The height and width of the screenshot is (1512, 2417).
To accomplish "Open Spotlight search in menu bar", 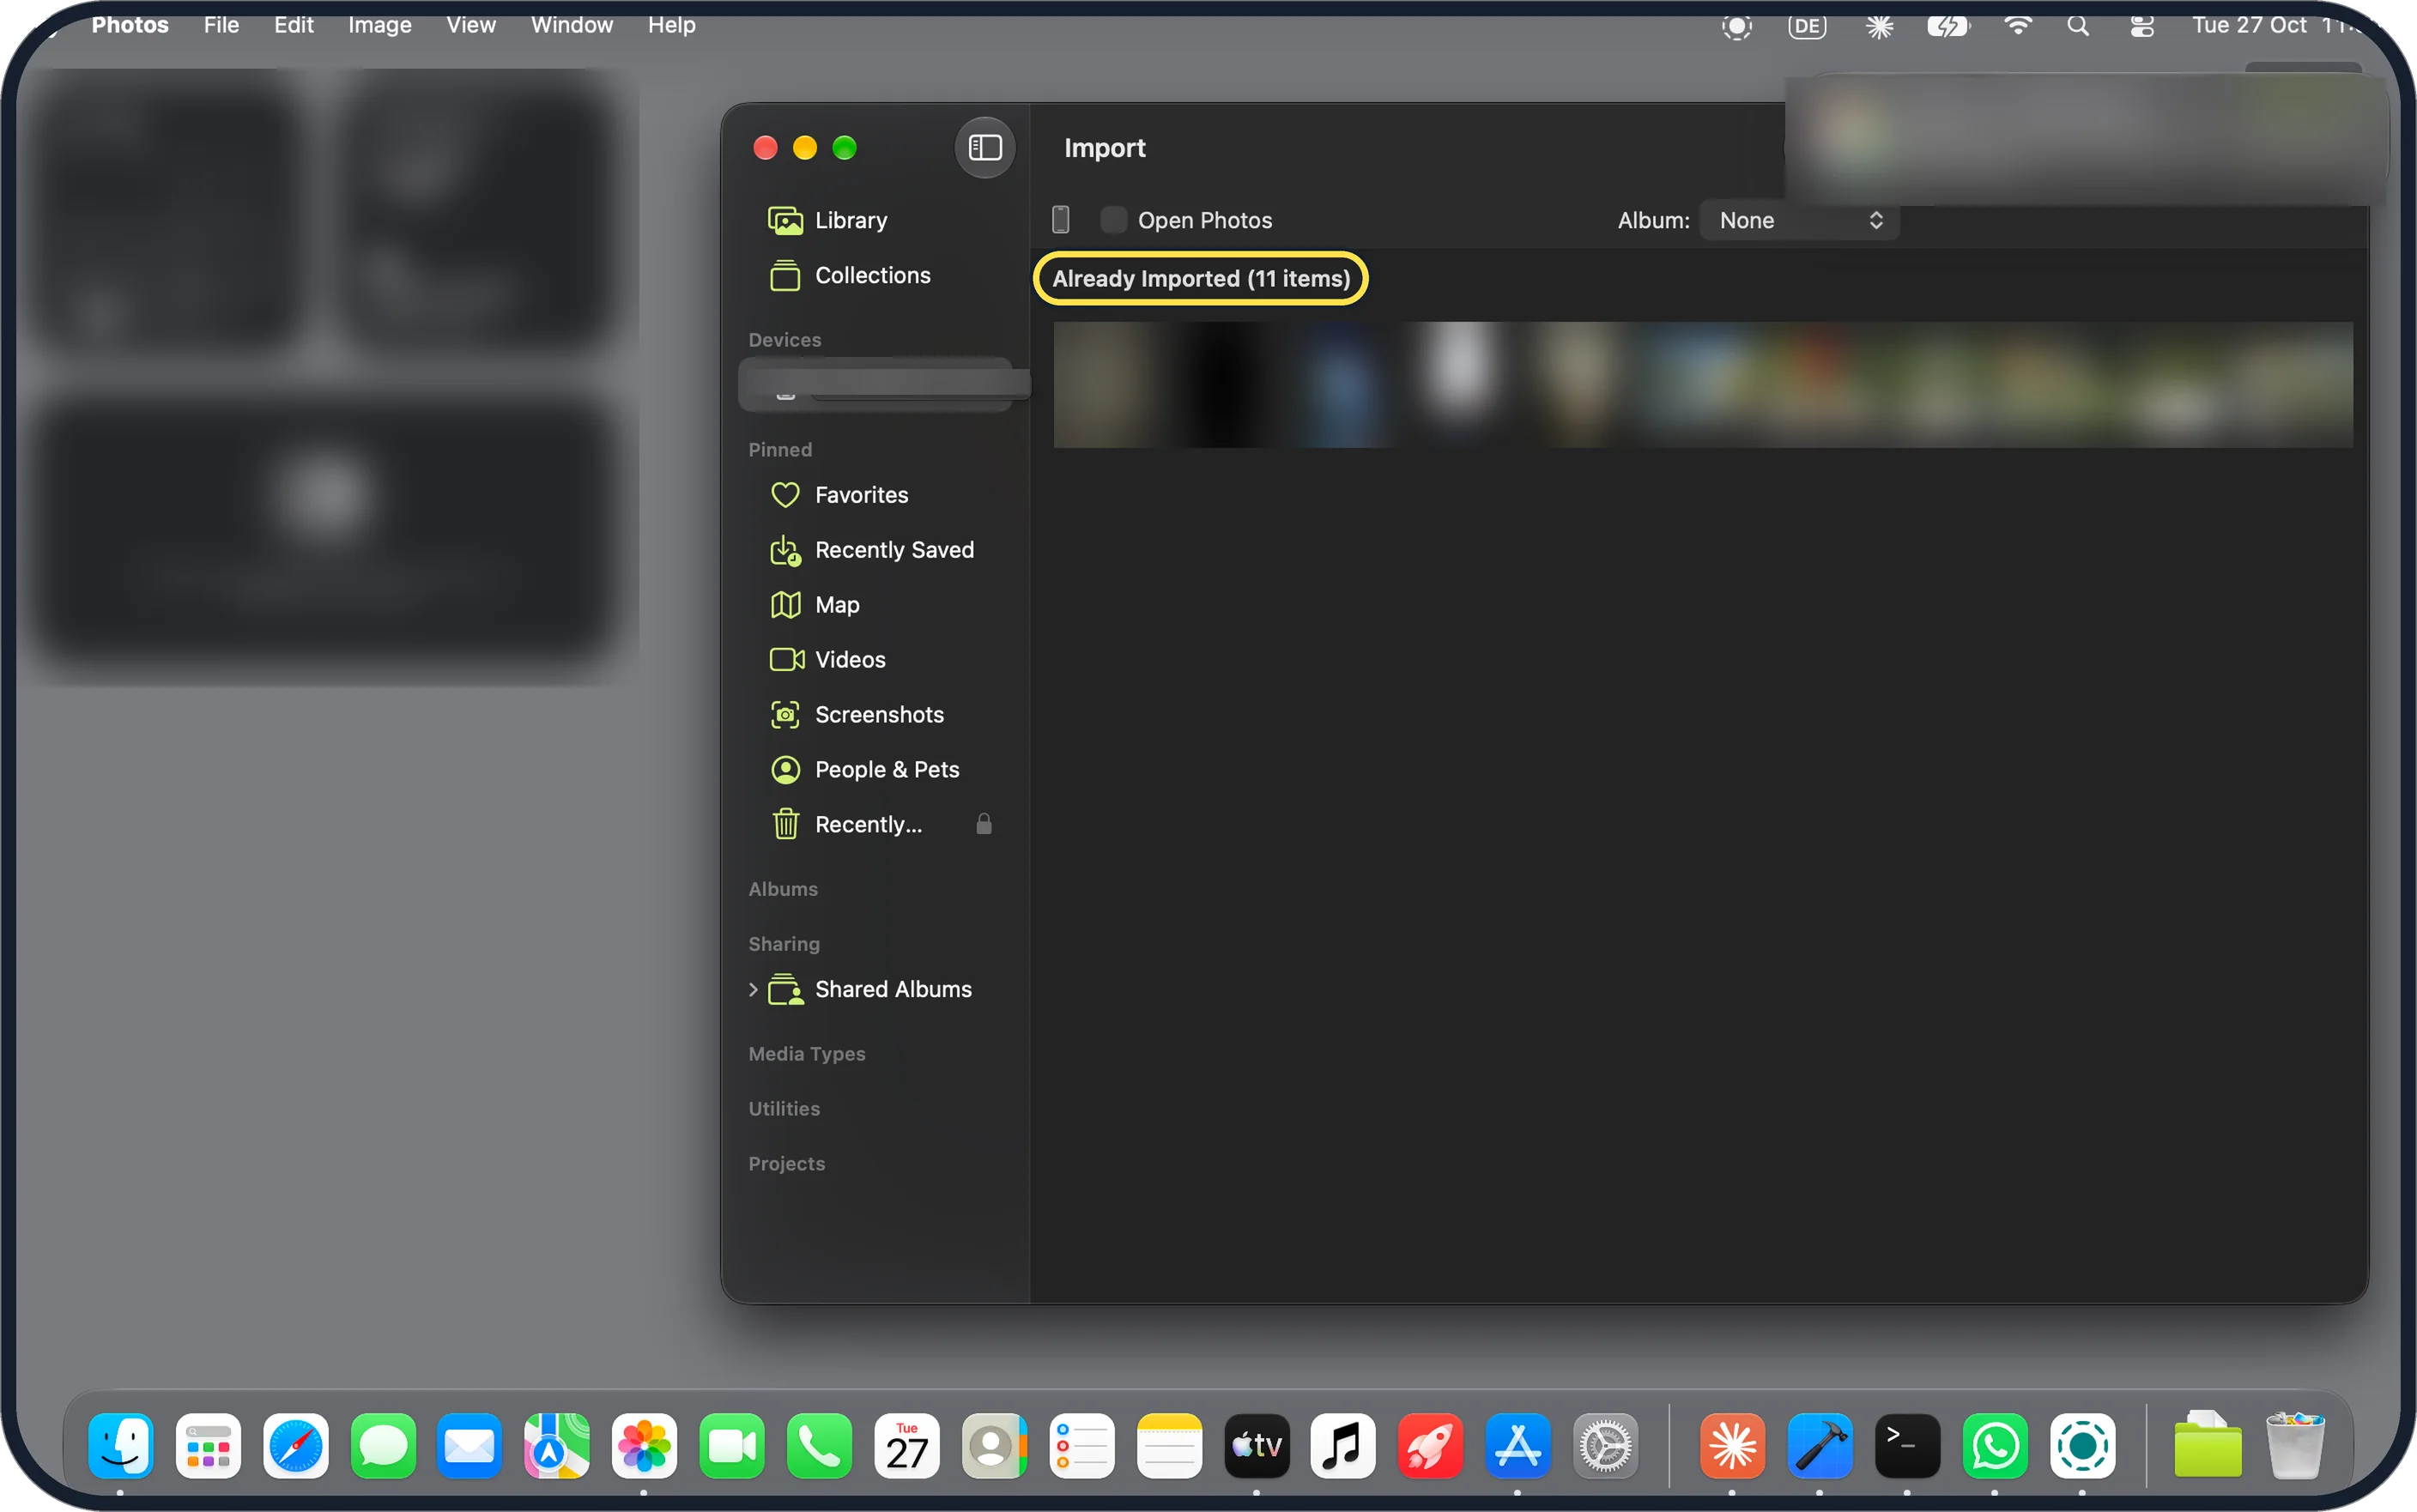I will 2078,26.
